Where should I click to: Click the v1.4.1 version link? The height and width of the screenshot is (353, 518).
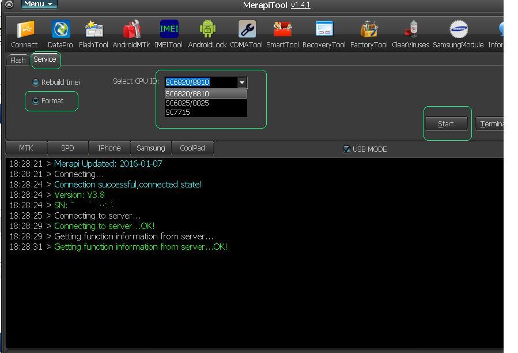click(300, 5)
